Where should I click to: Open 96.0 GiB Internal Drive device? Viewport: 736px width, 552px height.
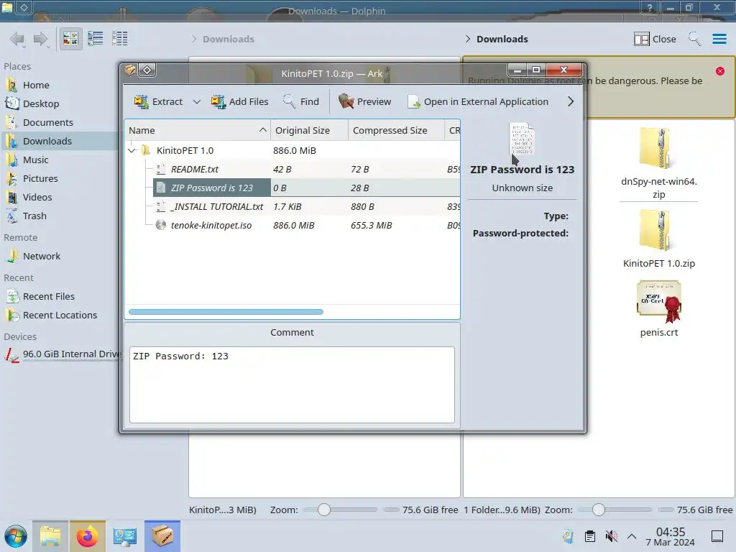(61, 354)
